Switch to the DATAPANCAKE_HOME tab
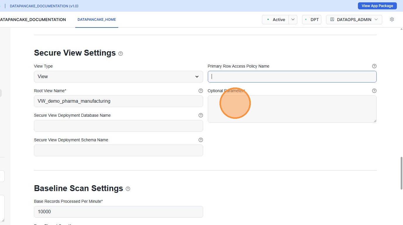 click(97, 20)
